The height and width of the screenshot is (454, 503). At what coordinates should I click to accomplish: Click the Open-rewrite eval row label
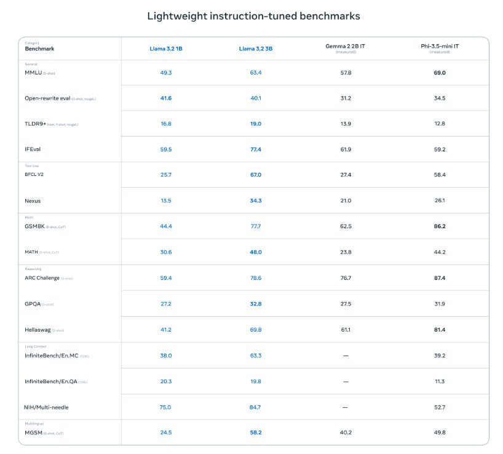[47, 98]
